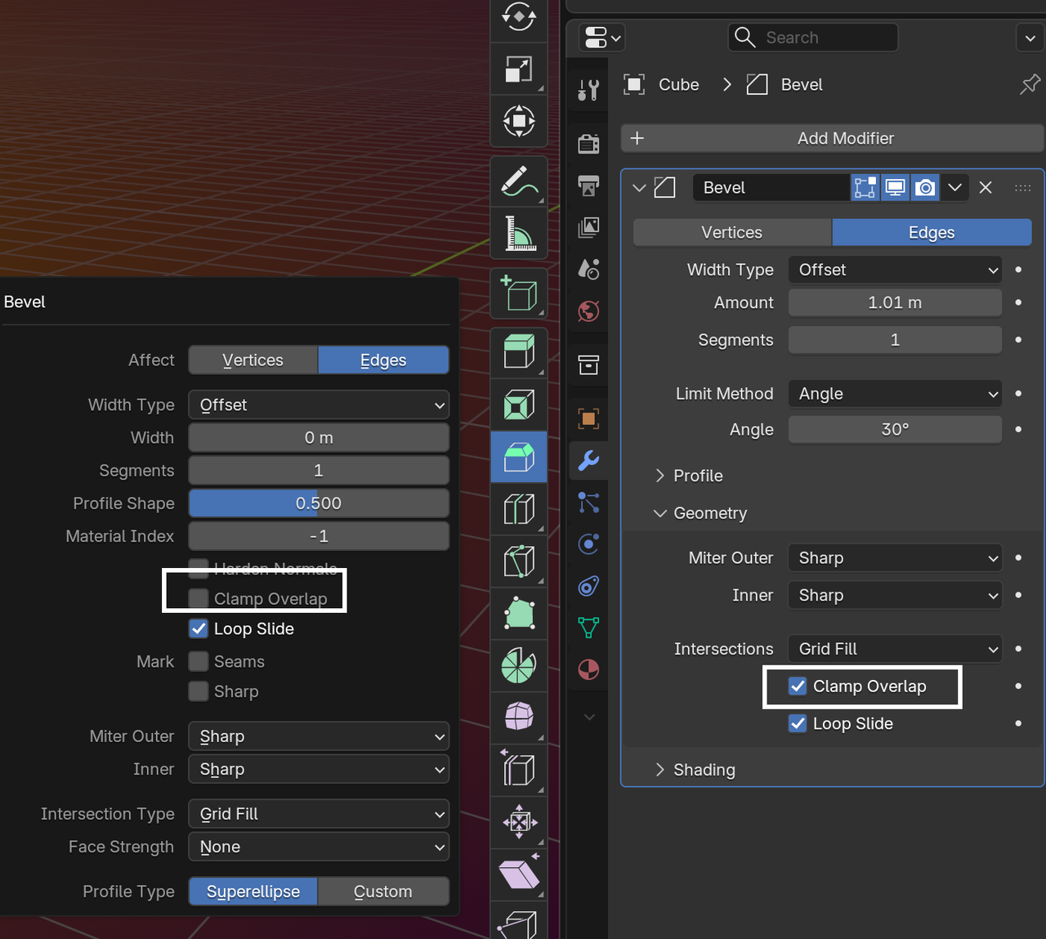Screen dimensions: 1046x939
Task: Choose the Custom profile type
Action: (383, 892)
